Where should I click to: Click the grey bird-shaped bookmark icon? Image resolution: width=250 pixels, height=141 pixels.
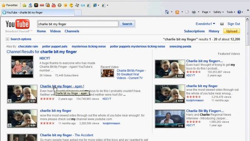(x=77, y=5)
